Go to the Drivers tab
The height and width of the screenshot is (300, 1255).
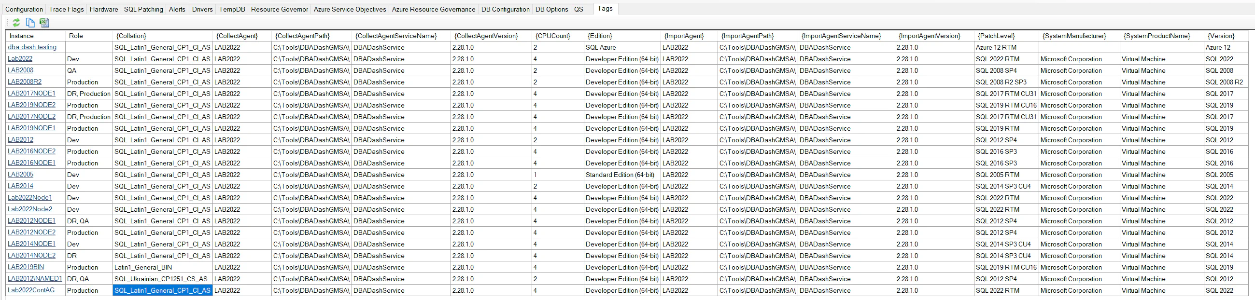pyautogui.click(x=202, y=9)
